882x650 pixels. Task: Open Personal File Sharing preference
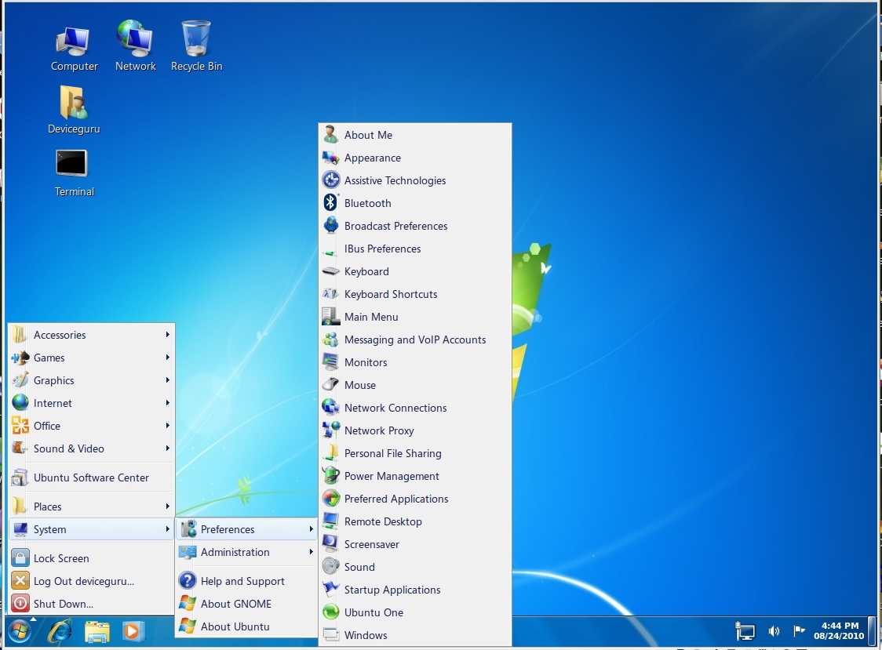tap(415, 453)
